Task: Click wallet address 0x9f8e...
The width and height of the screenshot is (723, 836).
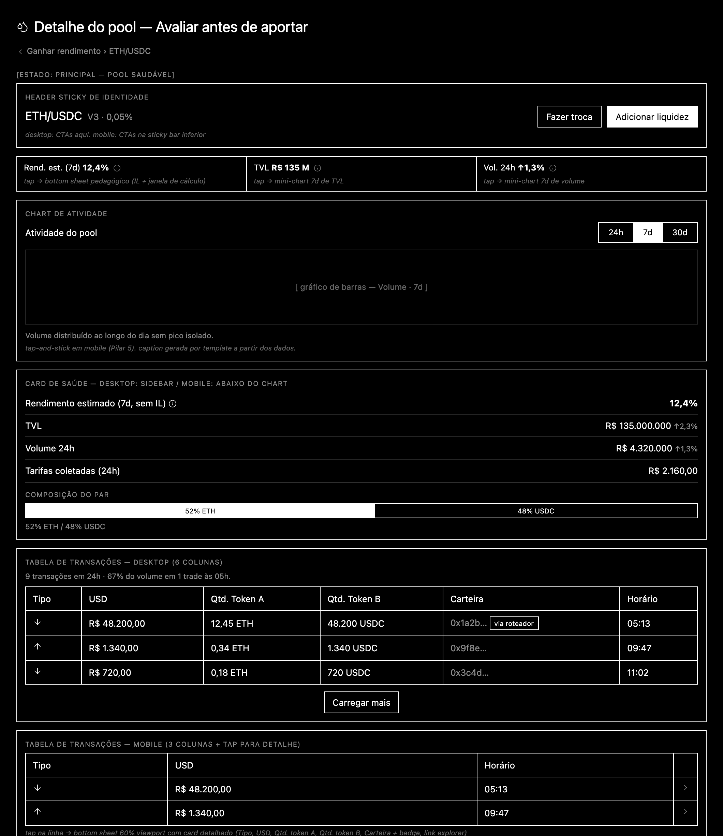Action: pyautogui.click(x=468, y=648)
